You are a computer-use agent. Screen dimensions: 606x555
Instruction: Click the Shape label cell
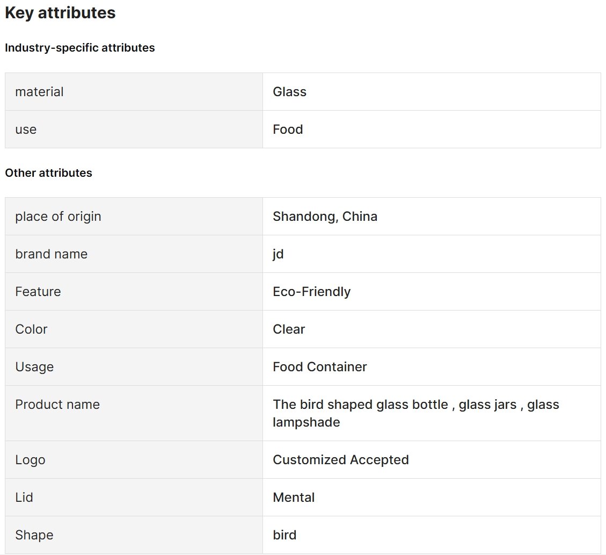(134, 535)
